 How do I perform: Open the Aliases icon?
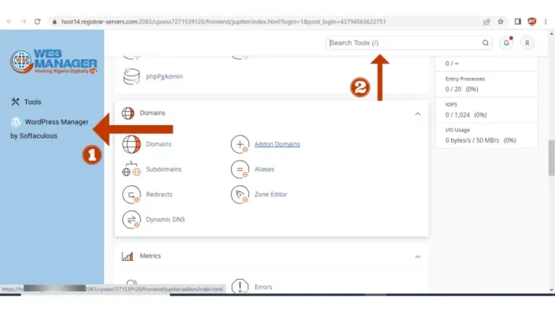point(240,169)
